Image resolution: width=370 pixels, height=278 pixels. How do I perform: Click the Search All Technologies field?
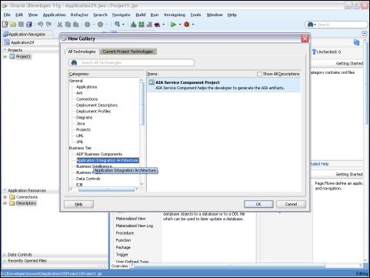pos(132,62)
